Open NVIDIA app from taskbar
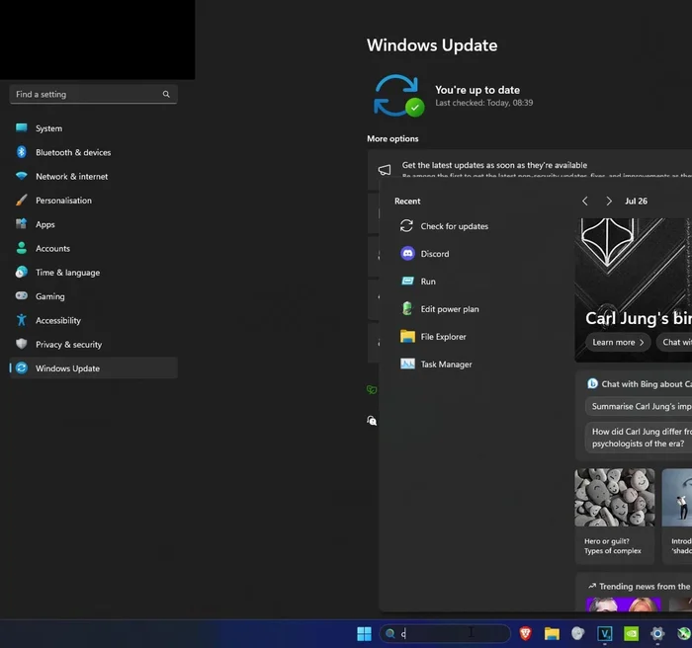This screenshot has height=648, width=692. (x=631, y=634)
